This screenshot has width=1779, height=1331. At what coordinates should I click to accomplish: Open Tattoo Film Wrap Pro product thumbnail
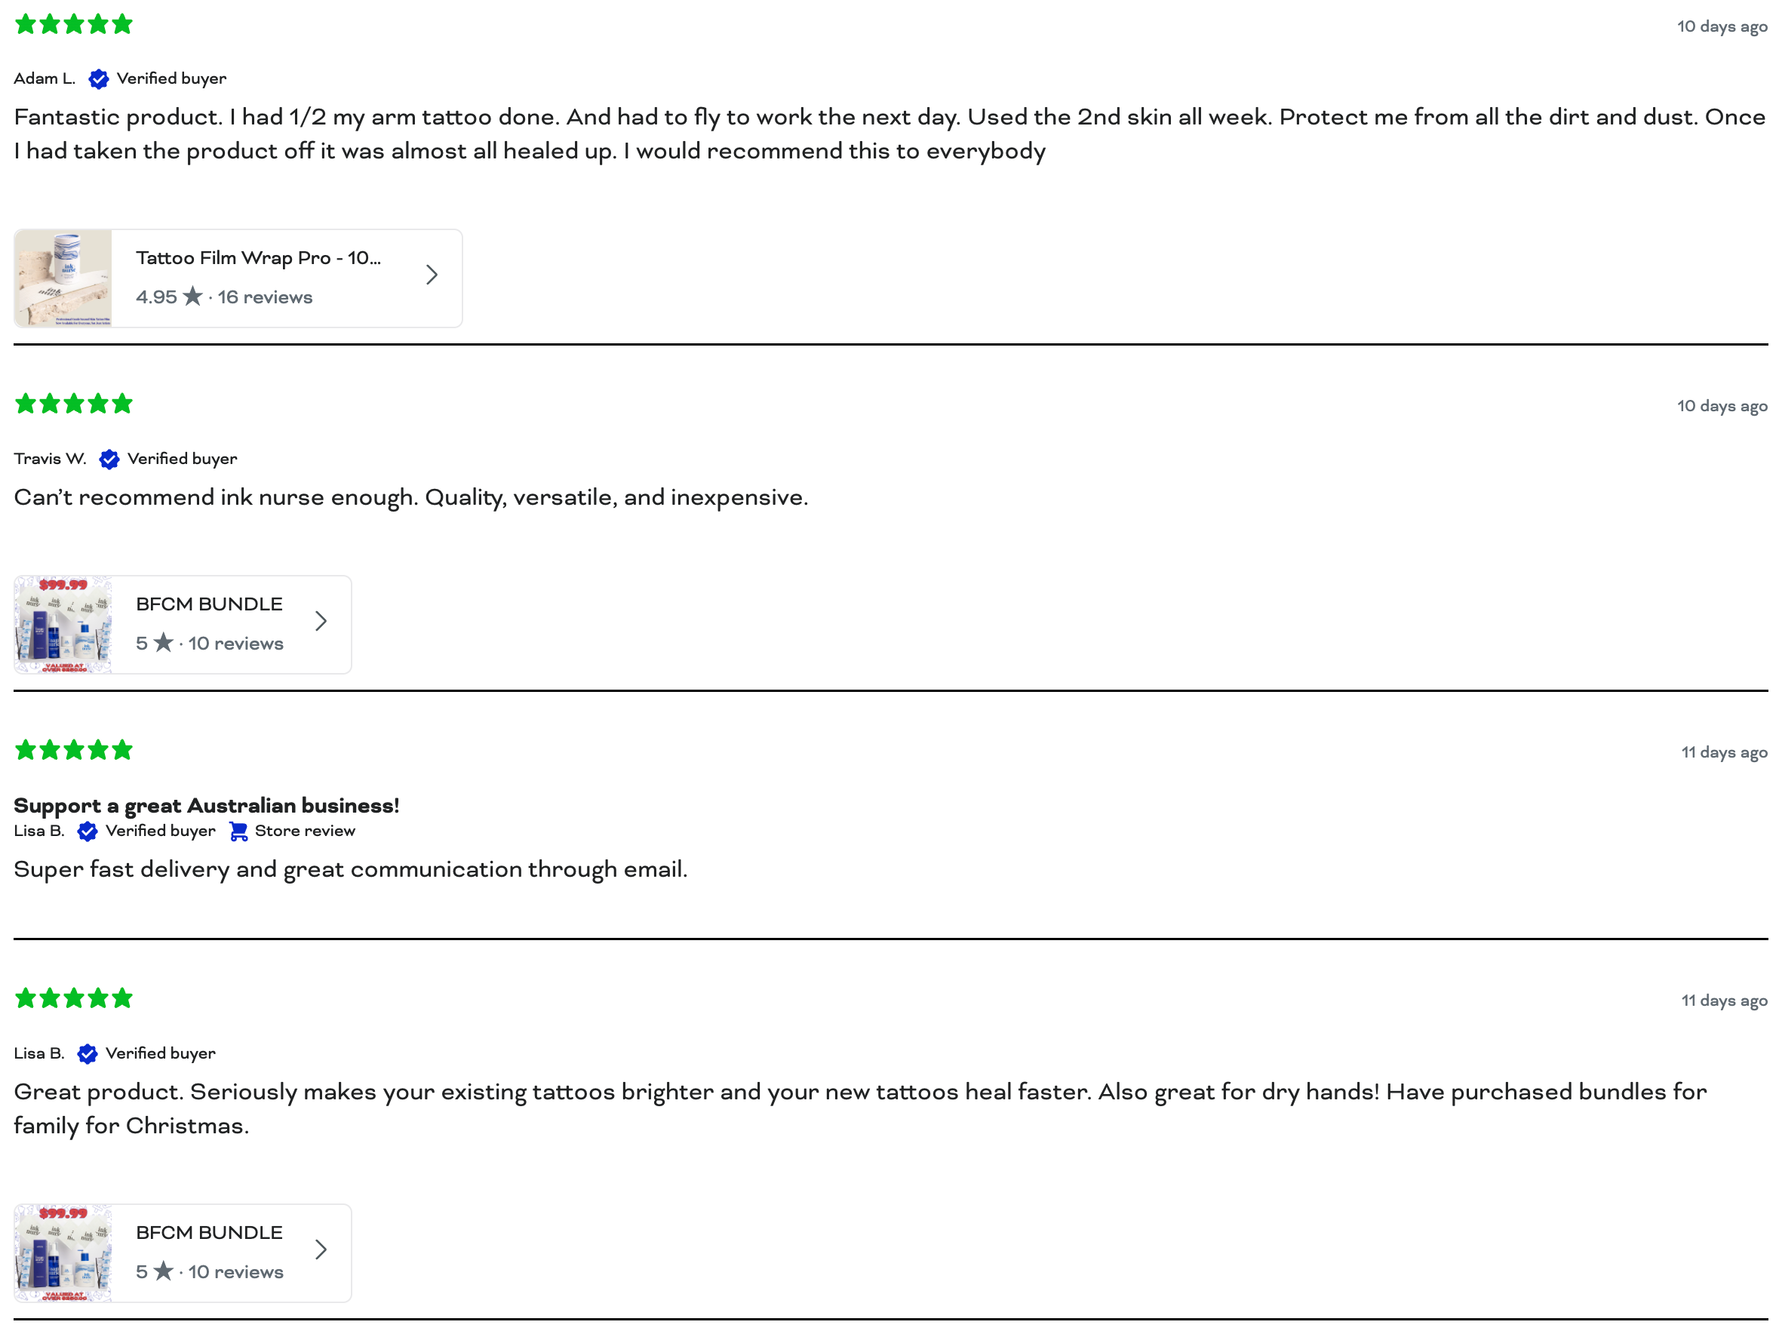(63, 278)
